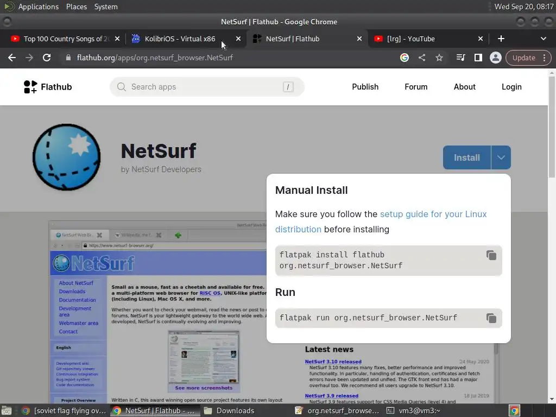Screen dimensions: 556x417
Task: Click the Manual Install heading
Action: pyautogui.click(x=311, y=190)
